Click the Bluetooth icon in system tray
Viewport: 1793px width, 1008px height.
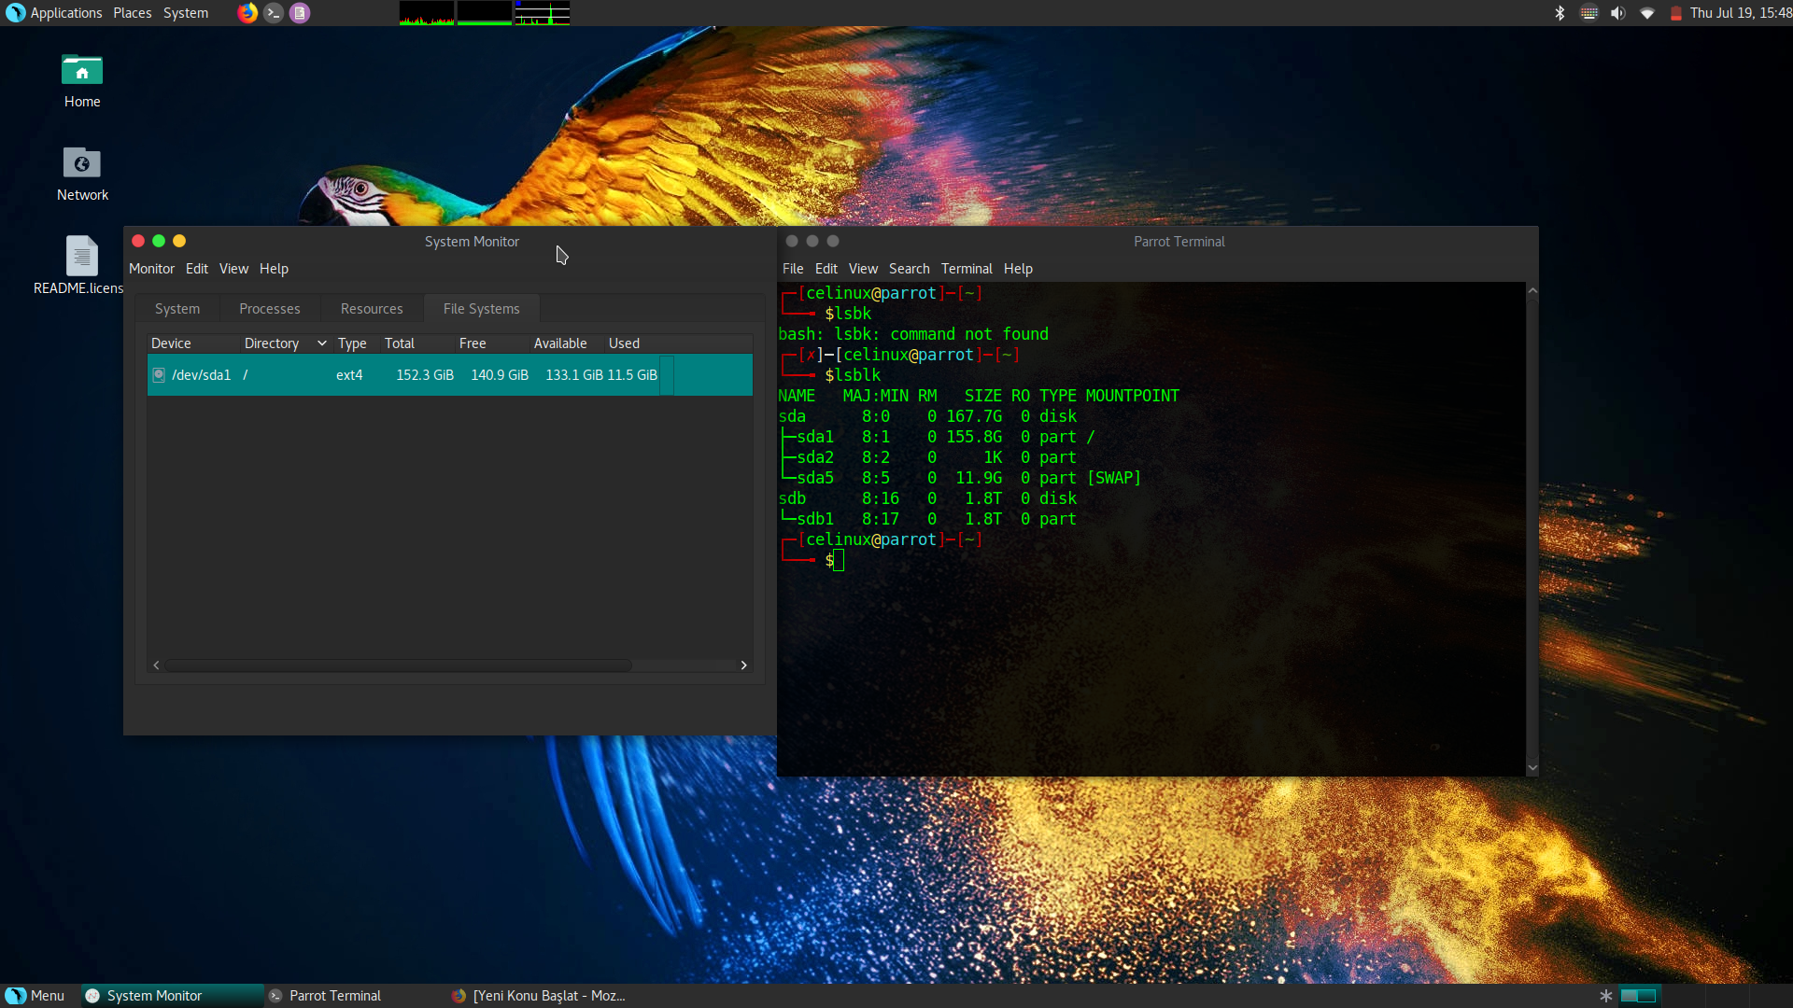point(1557,12)
